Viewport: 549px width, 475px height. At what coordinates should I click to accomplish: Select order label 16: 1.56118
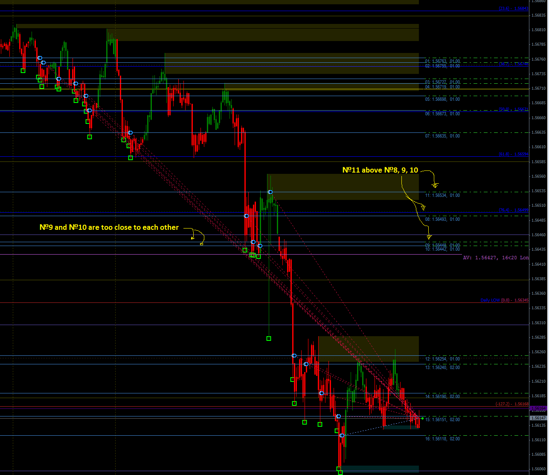tap(442, 439)
